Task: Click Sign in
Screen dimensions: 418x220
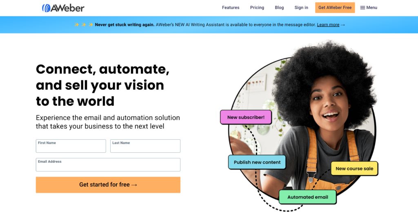Action: pyautogui.click(x=301, y=8)
